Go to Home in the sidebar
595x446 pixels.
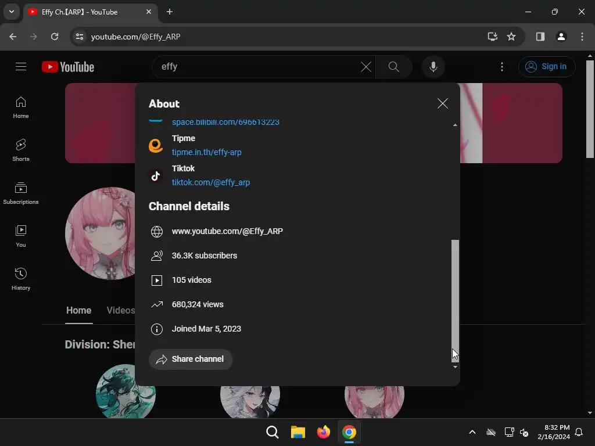[21, 107]
